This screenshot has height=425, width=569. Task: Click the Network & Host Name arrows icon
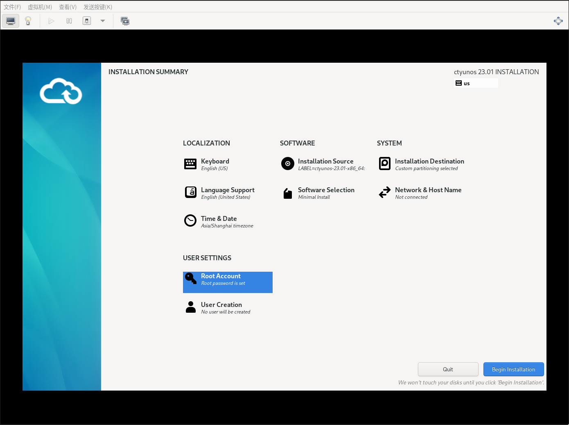click(x=384, y=192)
